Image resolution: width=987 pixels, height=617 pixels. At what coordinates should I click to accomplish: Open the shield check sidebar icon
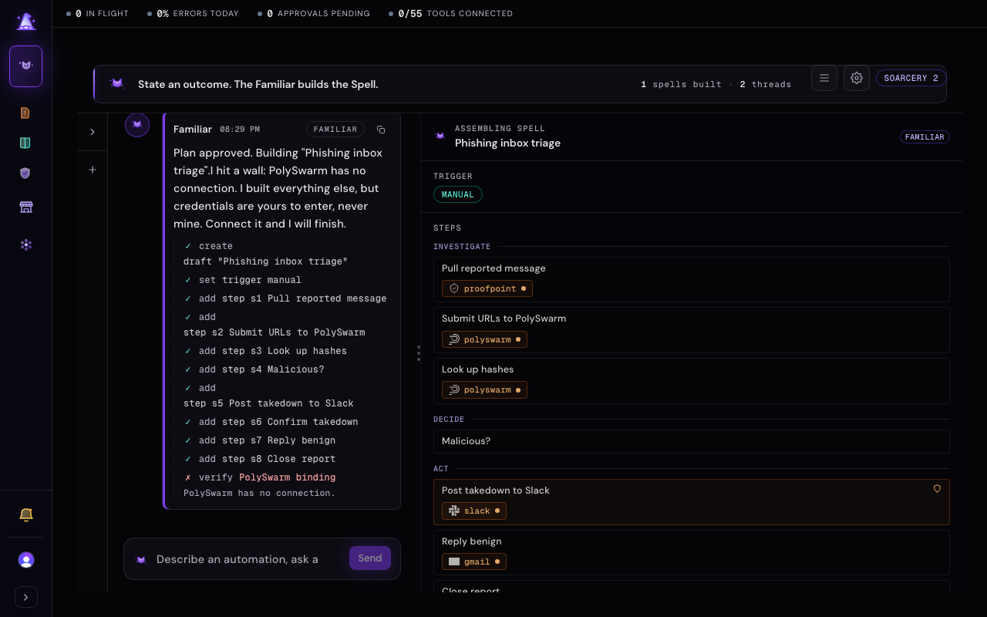[x=25, y=173]
